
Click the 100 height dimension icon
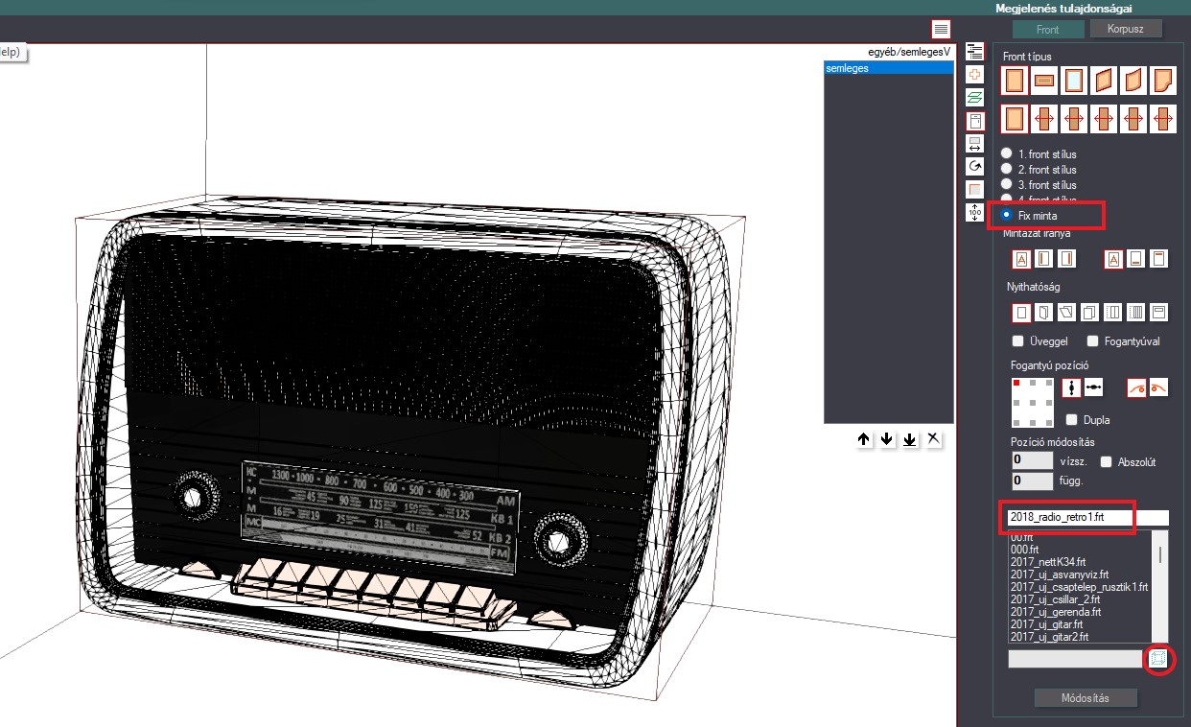coord(975,212)
